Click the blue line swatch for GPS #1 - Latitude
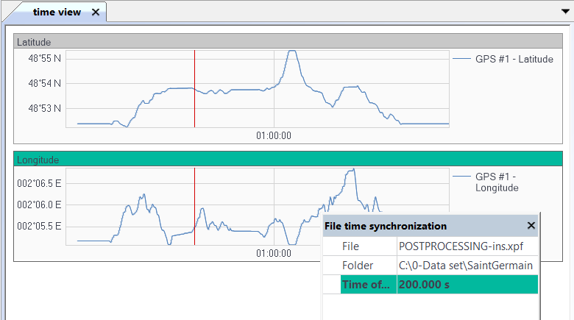The image size is (574, 320). [461, 59]
